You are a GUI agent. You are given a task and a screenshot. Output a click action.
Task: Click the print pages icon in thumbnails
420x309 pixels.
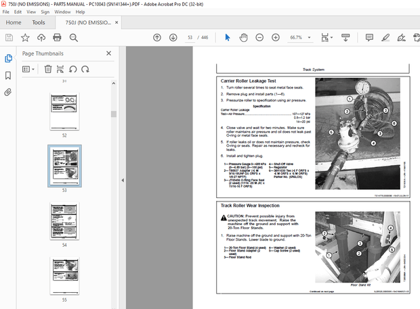coord(60,69)
